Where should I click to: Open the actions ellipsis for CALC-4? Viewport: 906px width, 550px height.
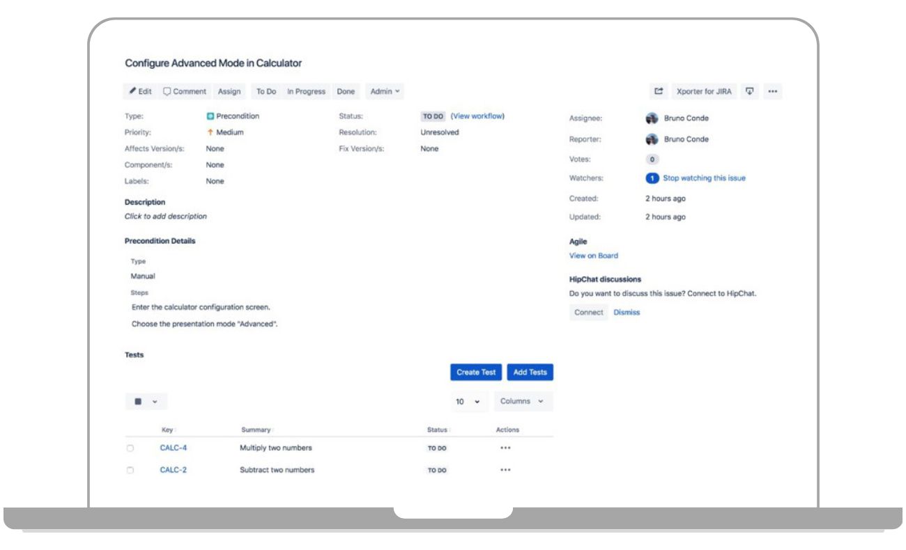[x=505, y=448]
